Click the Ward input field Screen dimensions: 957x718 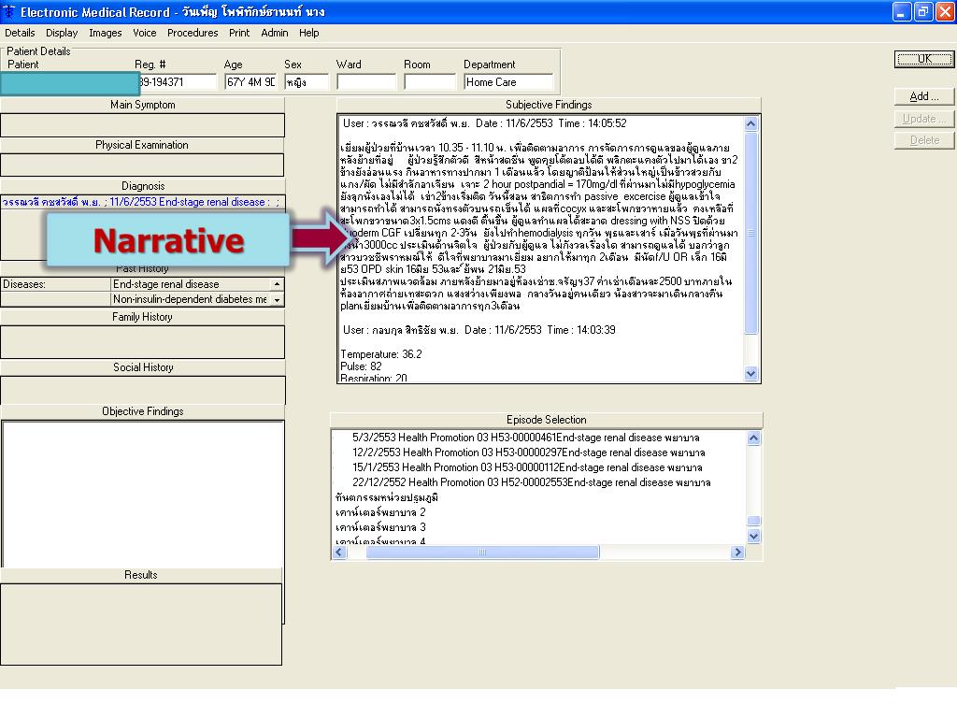(x=366, y=82)
